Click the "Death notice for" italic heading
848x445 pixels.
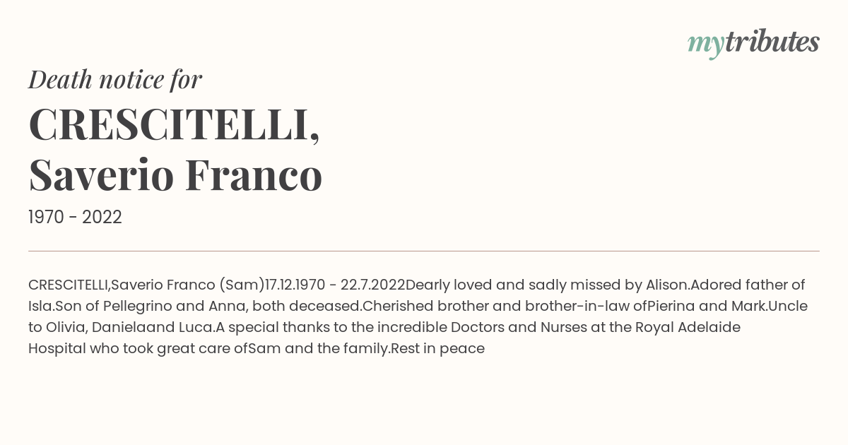(x=115, y=80)
